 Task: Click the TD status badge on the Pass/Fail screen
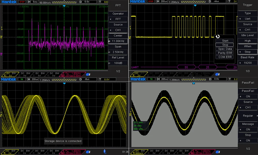point(151,79)
